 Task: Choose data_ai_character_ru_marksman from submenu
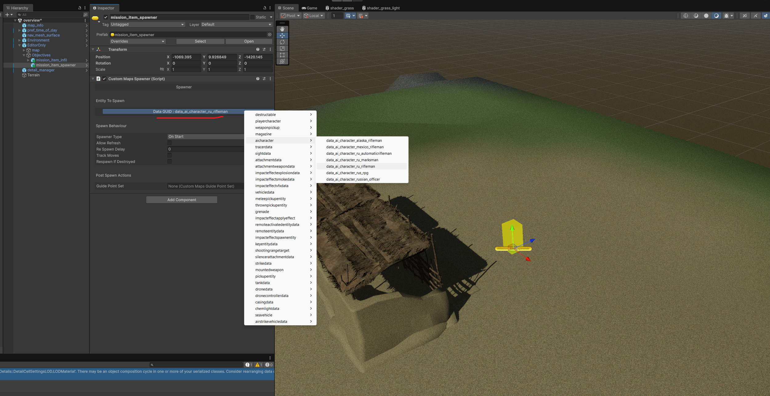pyautogui.click(x=352, y=160)
